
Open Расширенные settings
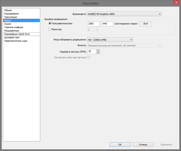coord(12,31)
